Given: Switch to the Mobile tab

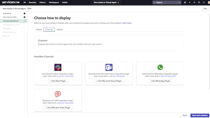Looking at the screenshot, I should [x=60, y=30].
